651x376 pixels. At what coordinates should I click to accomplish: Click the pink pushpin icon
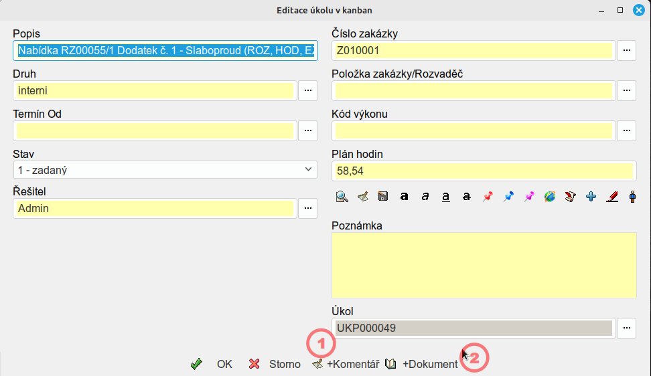(x=529, y=197)
